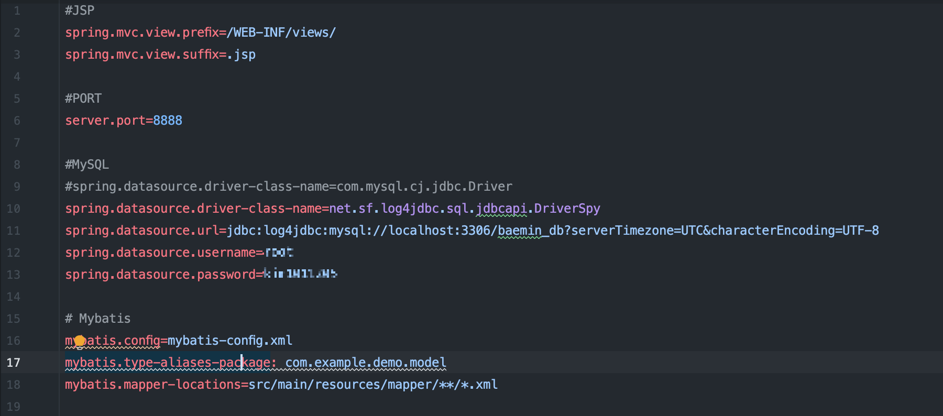The width and height of the screenshot is (943, 416).
Task: Click the localhost:3306 host portion
Action: (439, 231)
